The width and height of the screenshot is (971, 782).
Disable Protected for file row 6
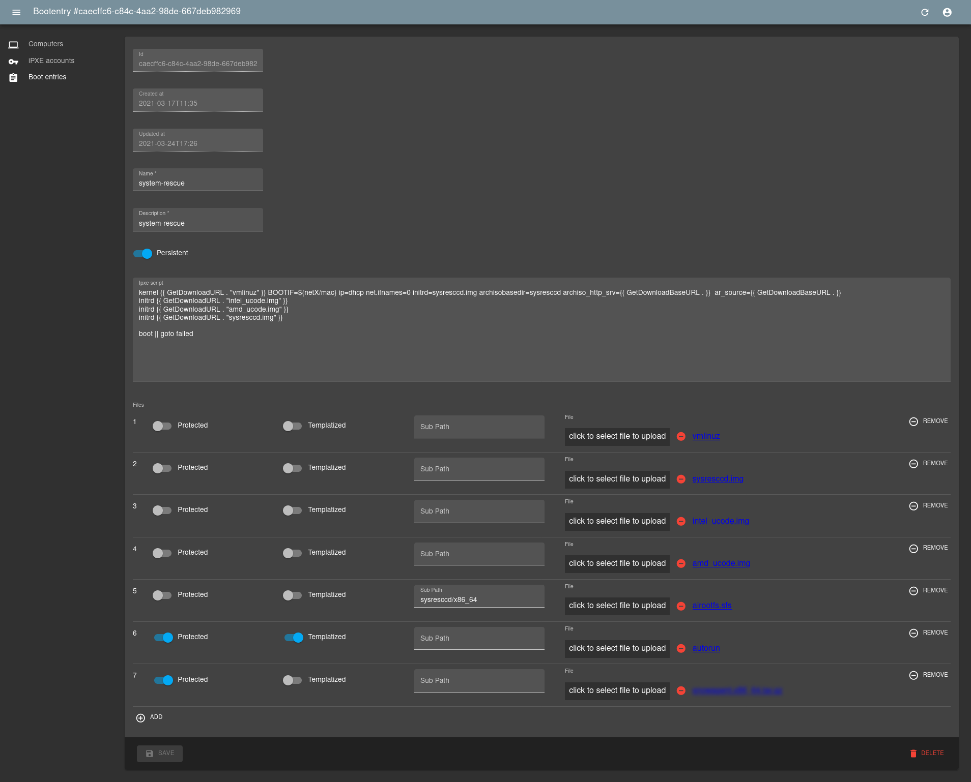[164, 638]
